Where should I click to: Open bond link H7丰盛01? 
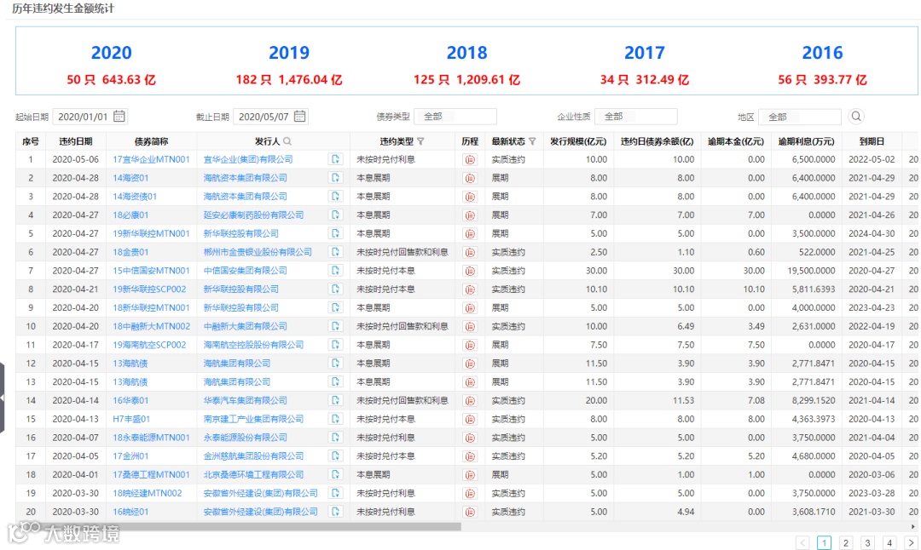coord(131,419)
